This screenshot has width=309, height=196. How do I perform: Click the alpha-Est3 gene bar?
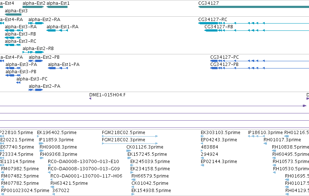(x=13, y=14)
